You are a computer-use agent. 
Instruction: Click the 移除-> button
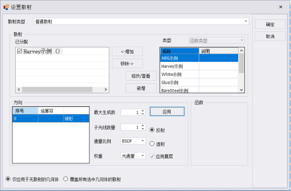[x=127, y=64]
